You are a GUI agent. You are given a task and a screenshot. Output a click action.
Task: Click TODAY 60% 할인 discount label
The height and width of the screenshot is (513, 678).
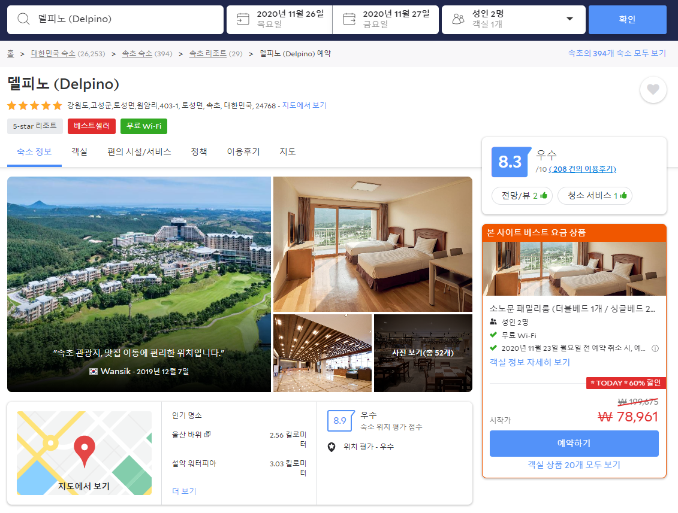[626, 383]
